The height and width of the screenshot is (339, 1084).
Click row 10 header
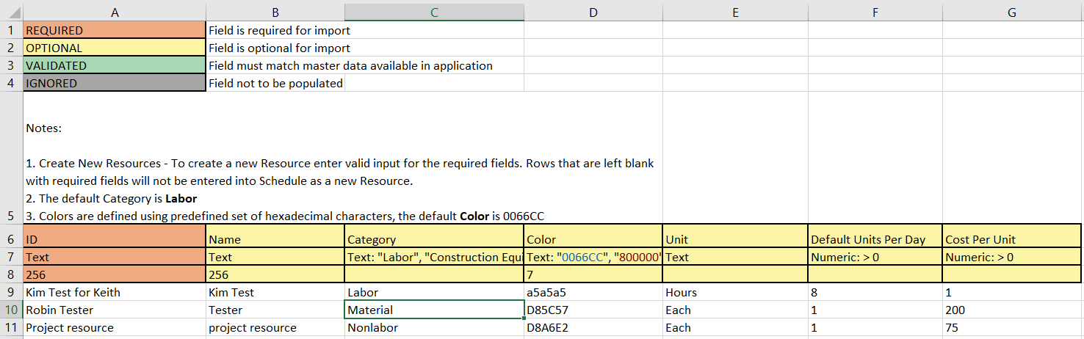coord(11,310)
